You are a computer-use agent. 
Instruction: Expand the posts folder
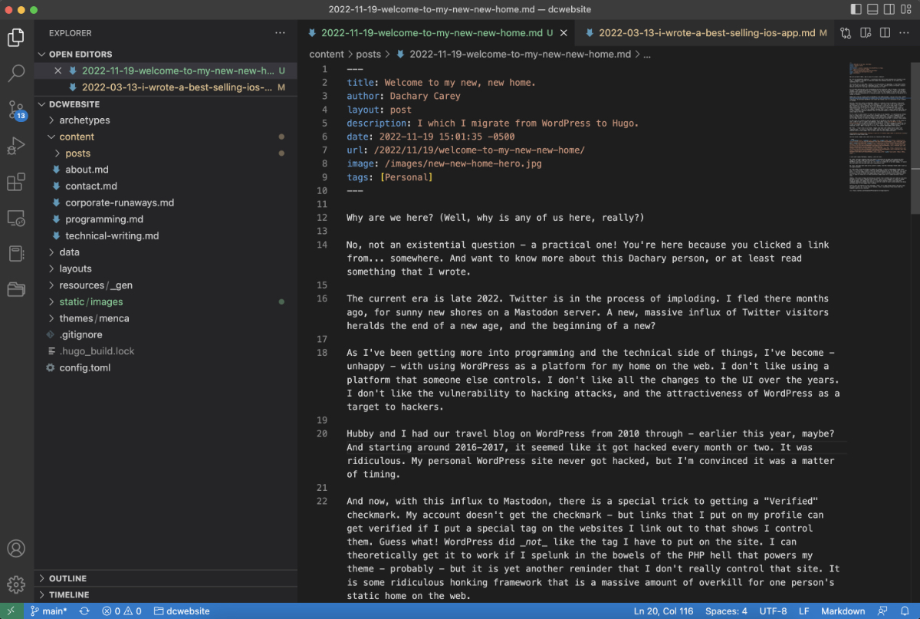(x=166, y=153)
